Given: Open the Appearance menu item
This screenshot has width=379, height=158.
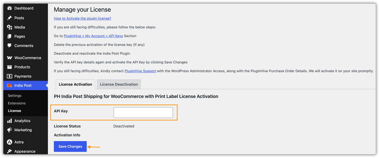Looking at the screenshot, I should (x=26, y=152).
